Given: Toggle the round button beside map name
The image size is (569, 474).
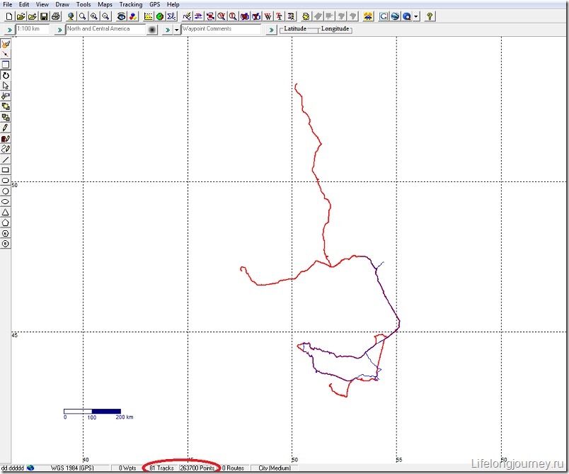Looking at the screenshot, I should point(152,30).
